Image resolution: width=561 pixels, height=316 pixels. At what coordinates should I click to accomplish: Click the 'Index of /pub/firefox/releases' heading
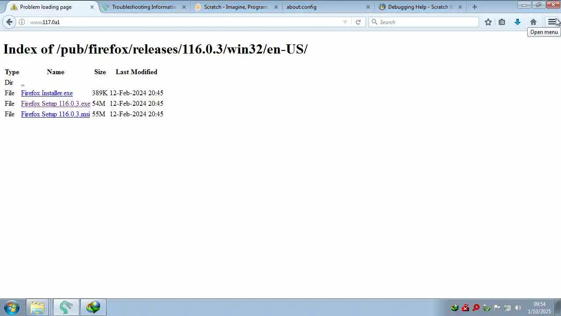[156, 49]
